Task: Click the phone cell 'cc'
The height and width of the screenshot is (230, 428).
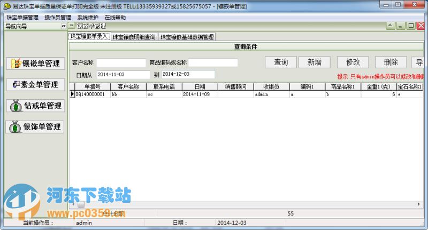Action: point(164,94)
